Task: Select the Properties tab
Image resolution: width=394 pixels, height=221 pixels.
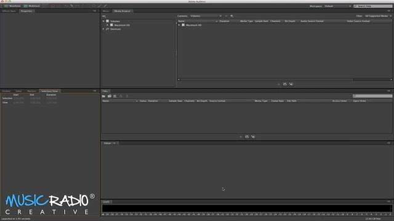Action: click(x=26, y=11)
